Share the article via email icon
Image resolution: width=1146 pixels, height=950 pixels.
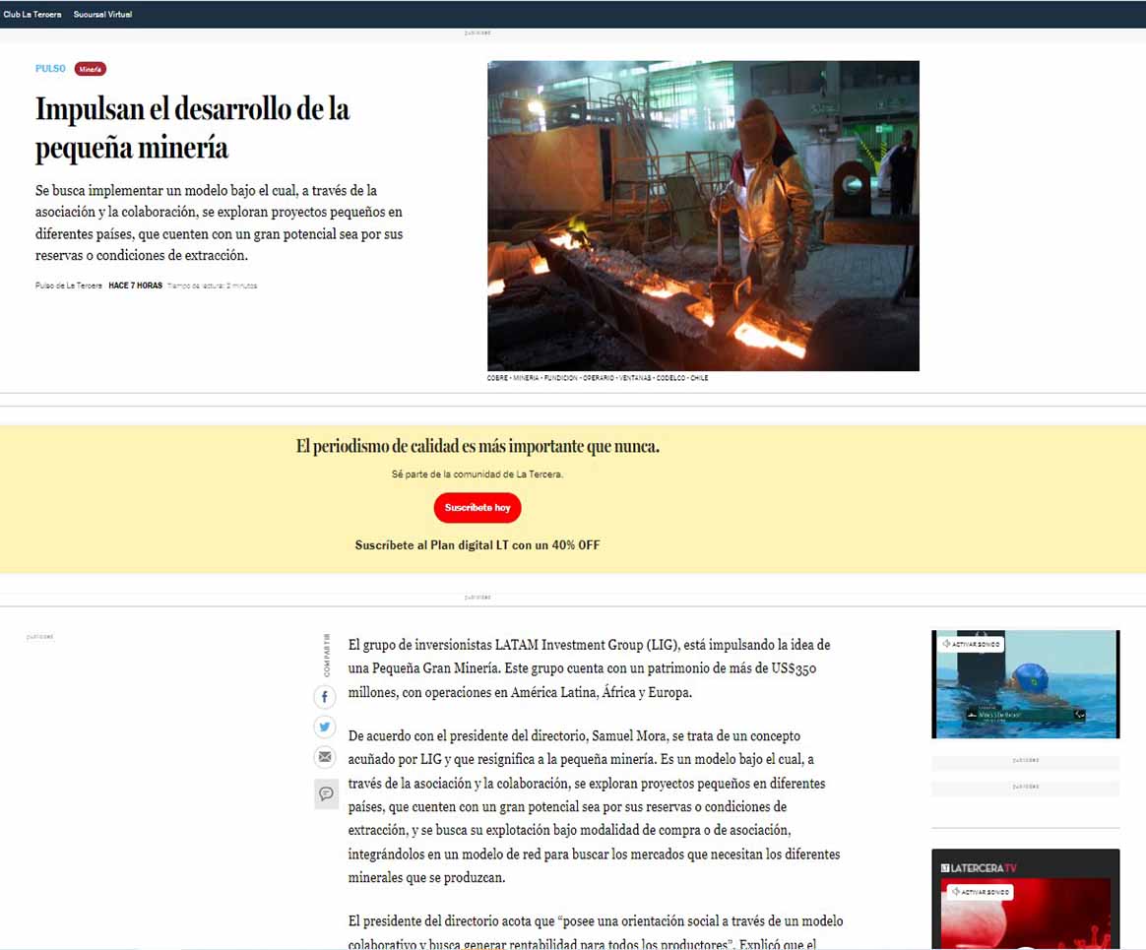tap(325, 757)
